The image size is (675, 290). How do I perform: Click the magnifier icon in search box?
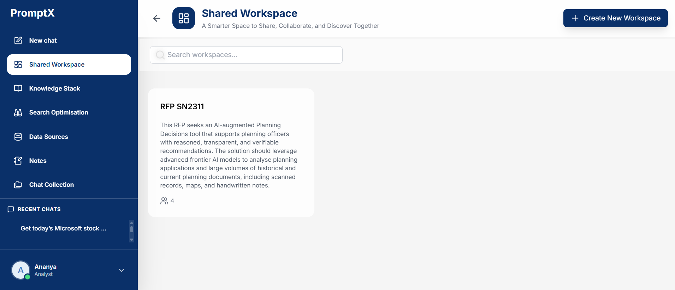[160, 55]
